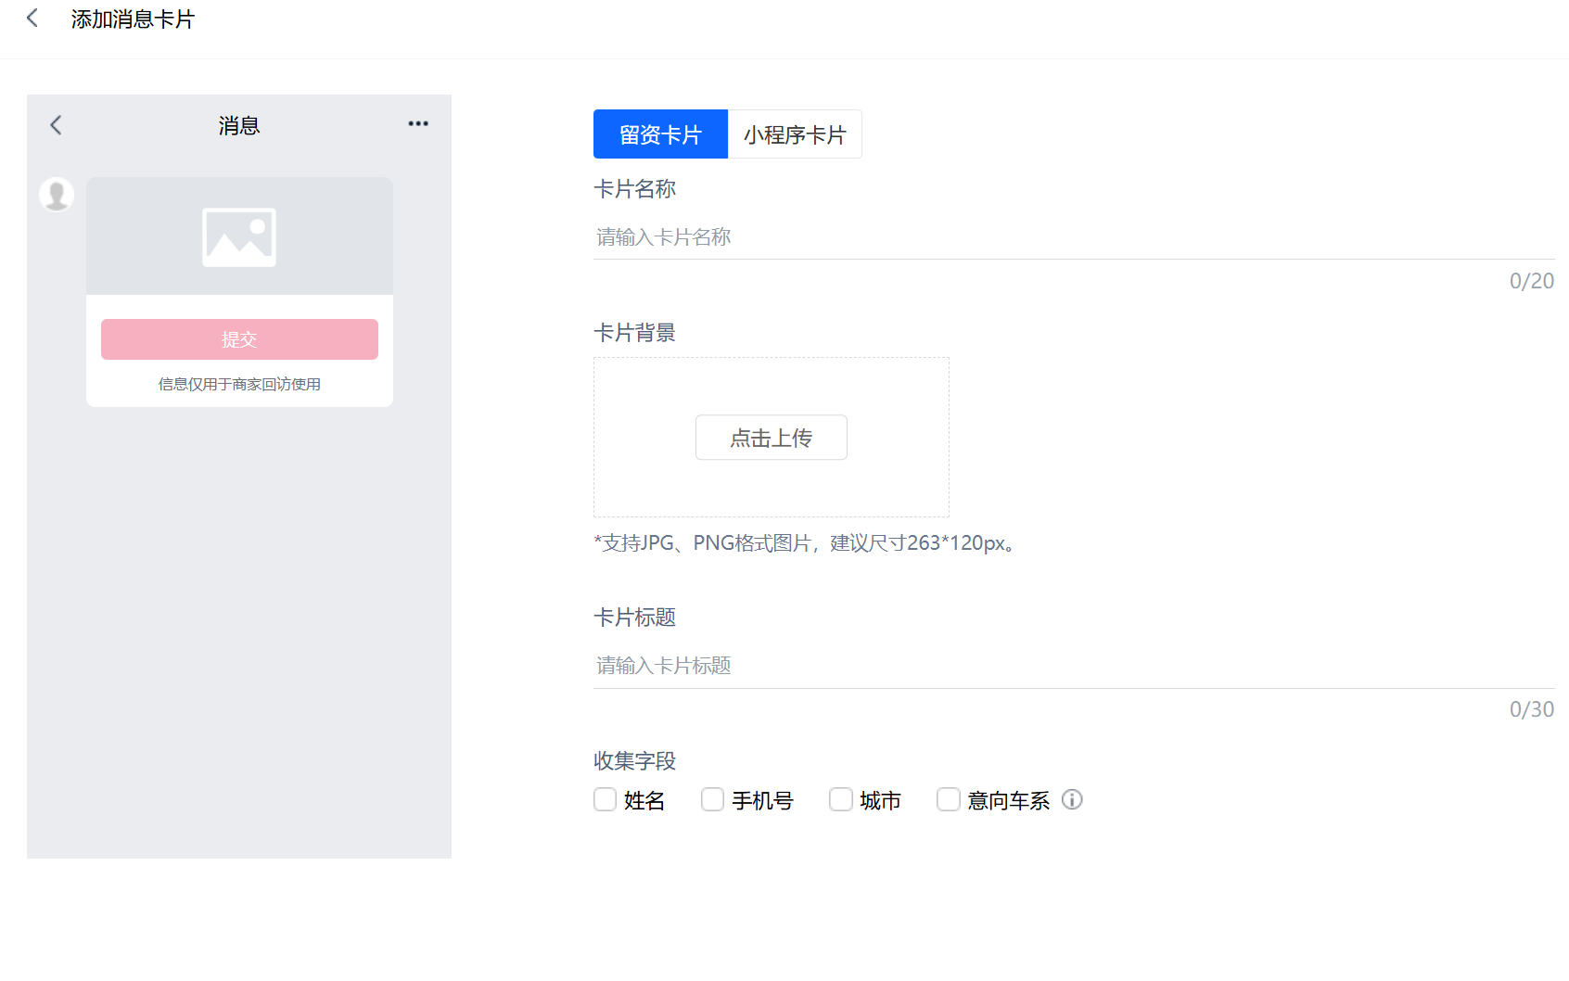The width and height of the screenshot is (1569, 981).
Task: Open the three-dot menu in the preview header
Action: coord(418,124)
